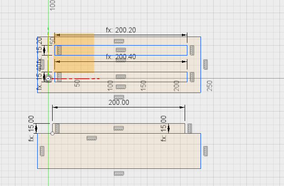This screenshot has width=284, height=186.
Task: Select the fx: 15.00 dimension inside the narrow rectangle
Action: pos(164,128)
